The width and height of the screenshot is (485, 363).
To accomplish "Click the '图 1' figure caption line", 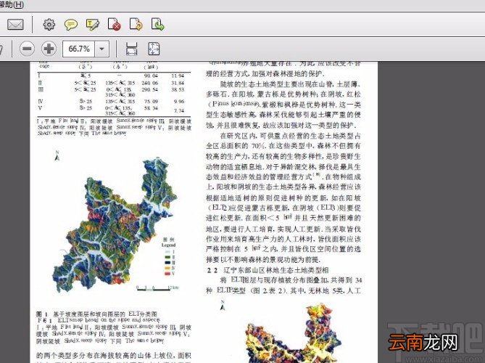I will click(x=96, y=314).
